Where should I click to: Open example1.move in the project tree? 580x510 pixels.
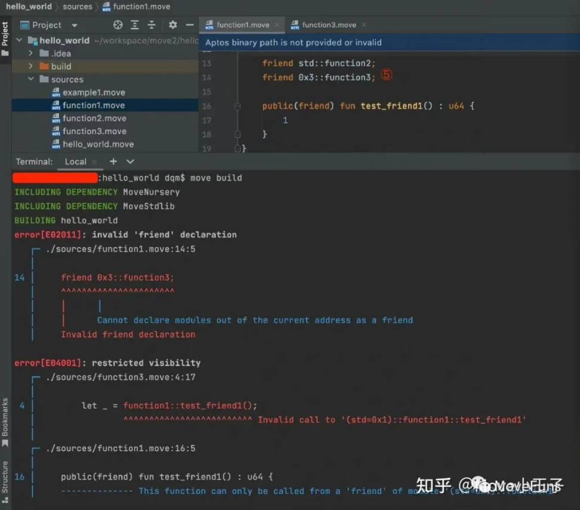(x=94, y=92)
